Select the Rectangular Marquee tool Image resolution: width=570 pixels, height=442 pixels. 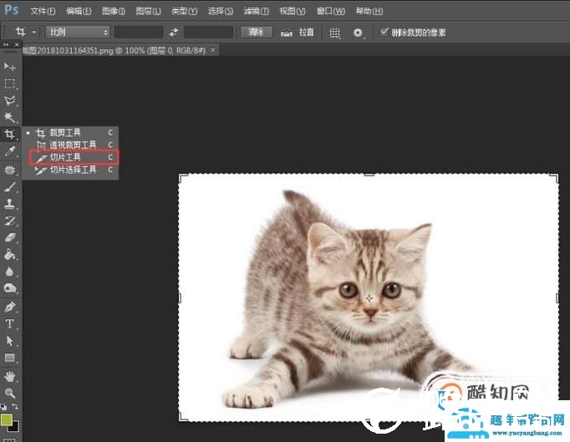[x=10, y=84]
